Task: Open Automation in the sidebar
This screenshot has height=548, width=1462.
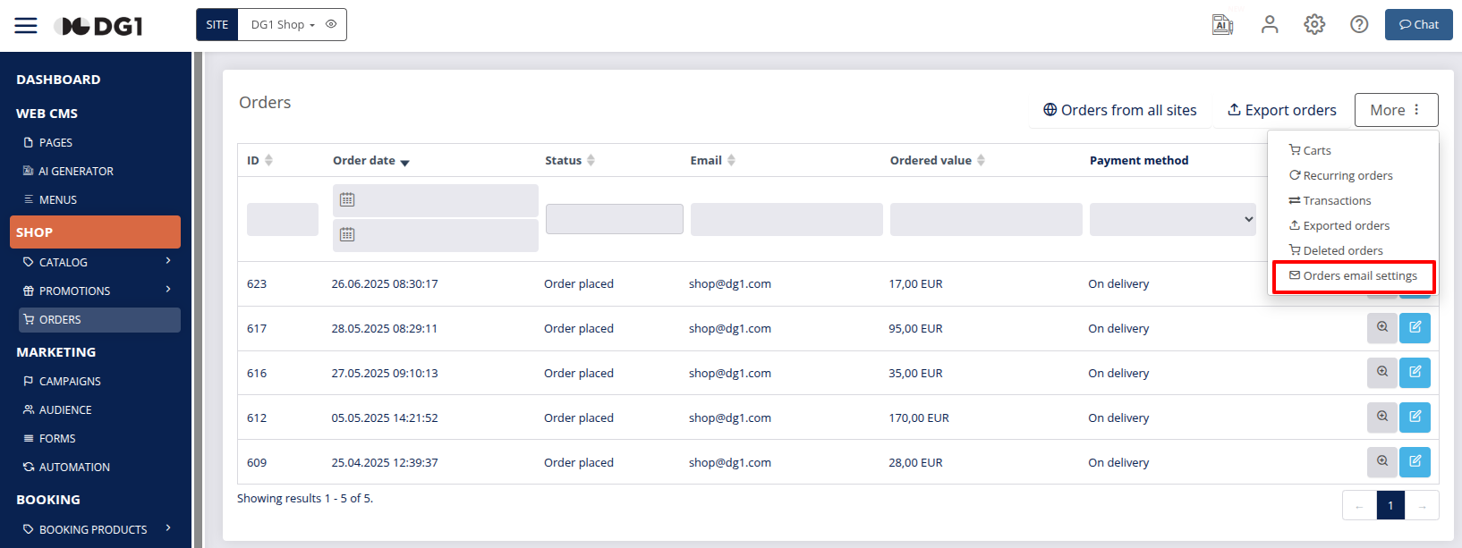Action: tap(74, 467)
